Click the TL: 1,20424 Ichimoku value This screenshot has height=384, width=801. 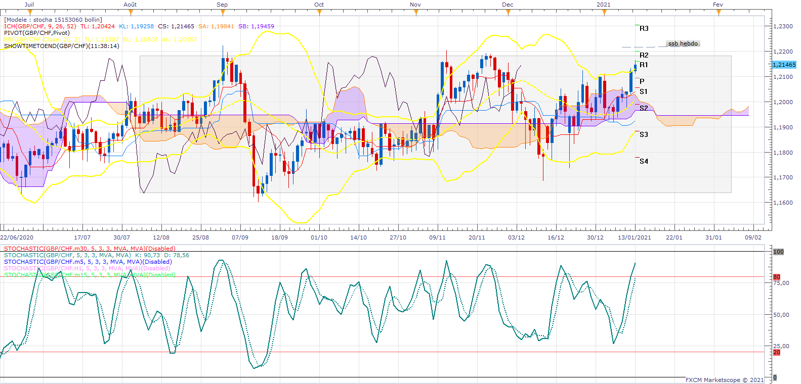[98, 26]
